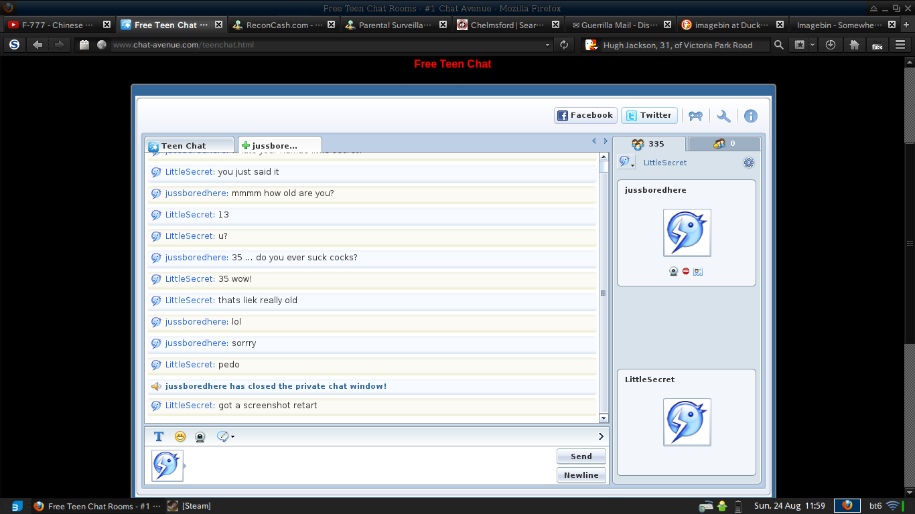Open the speech bubble options dropdown

click(x=225, y=436)
